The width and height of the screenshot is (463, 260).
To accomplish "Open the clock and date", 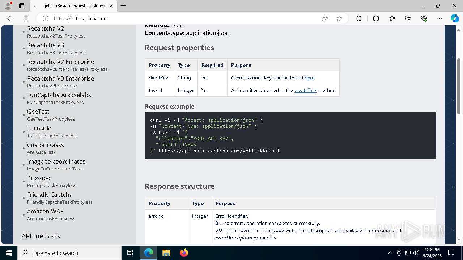I will click(x=432, y=253).
